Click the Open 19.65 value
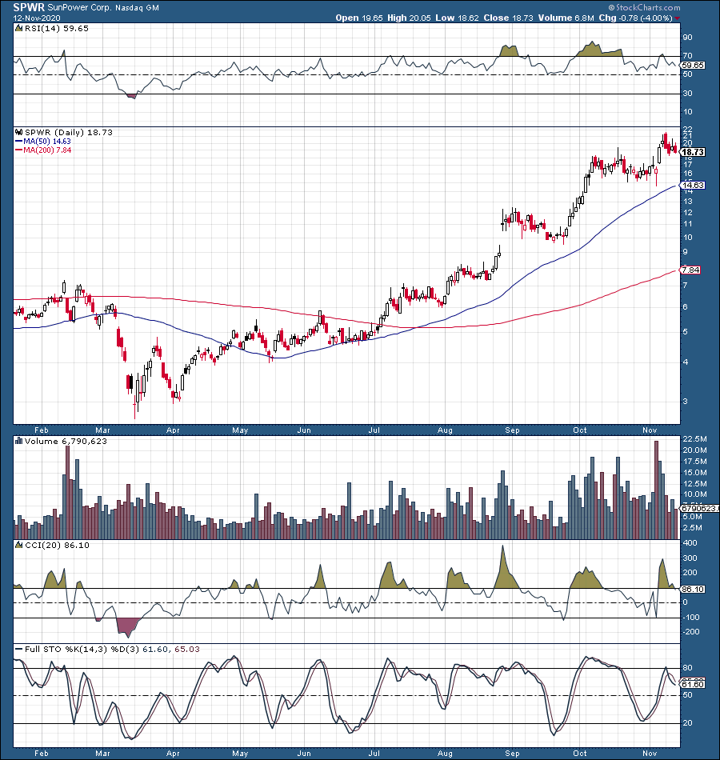Screen dimensions: 720x760 pos(358,18)
